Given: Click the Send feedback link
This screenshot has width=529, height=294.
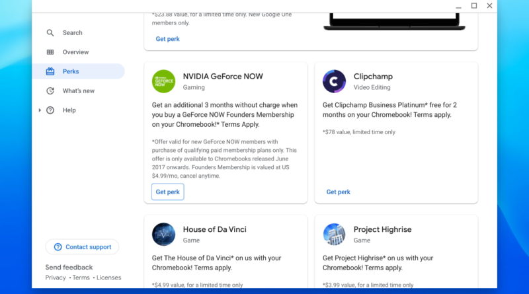Looking at the screenshot, I should tap(69, 267).
